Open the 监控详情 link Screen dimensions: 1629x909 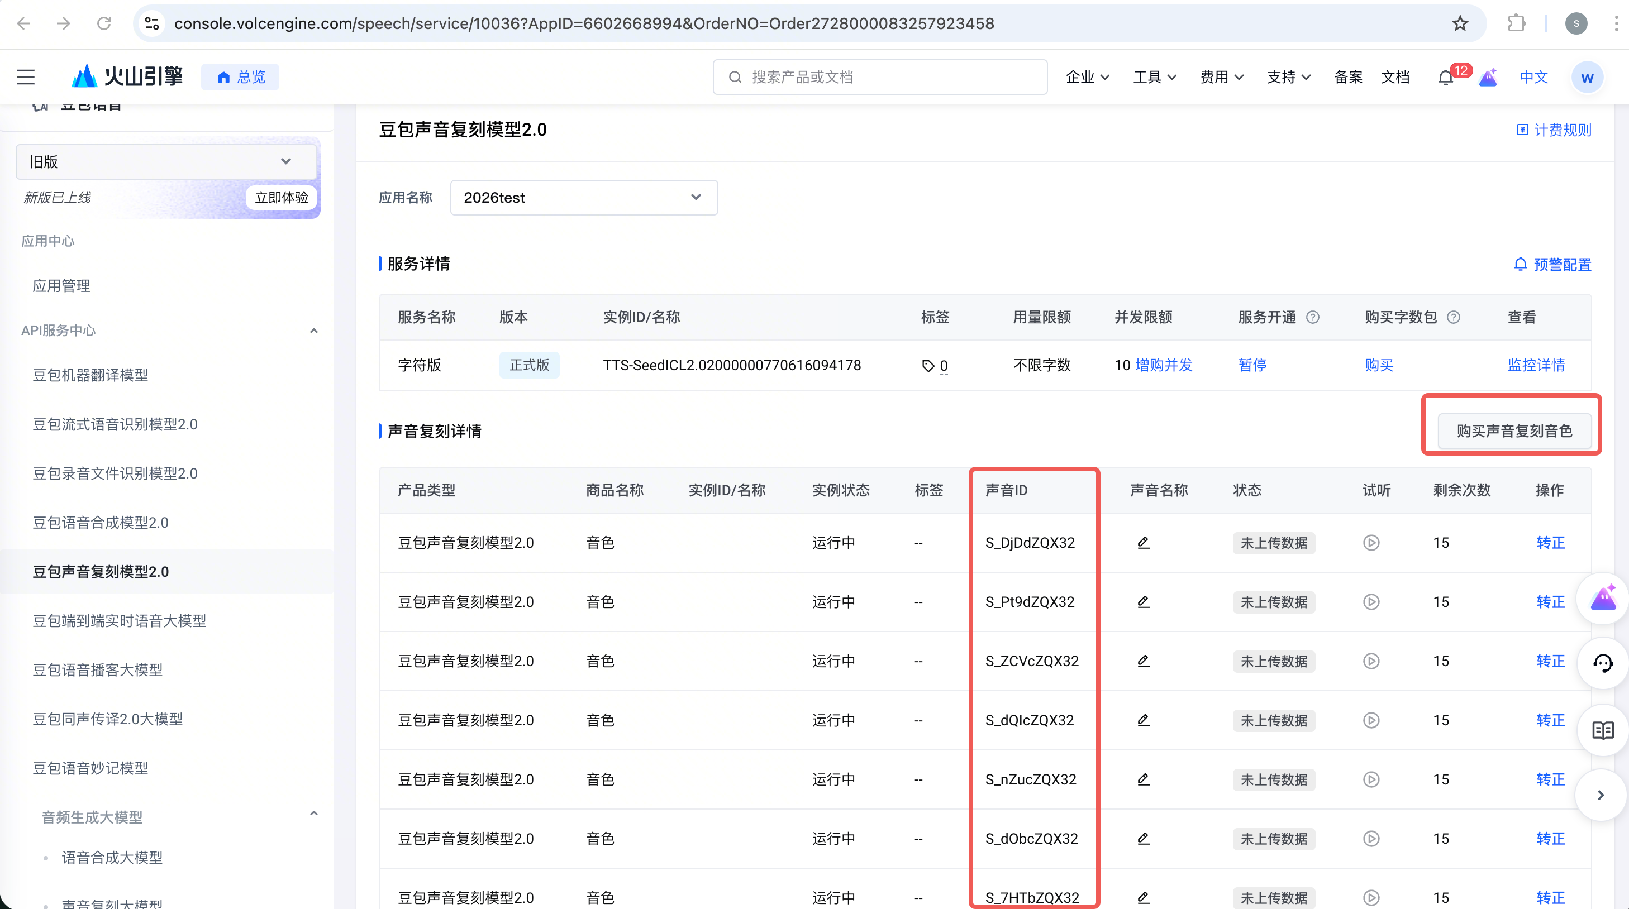click(x=1536, y=365)
